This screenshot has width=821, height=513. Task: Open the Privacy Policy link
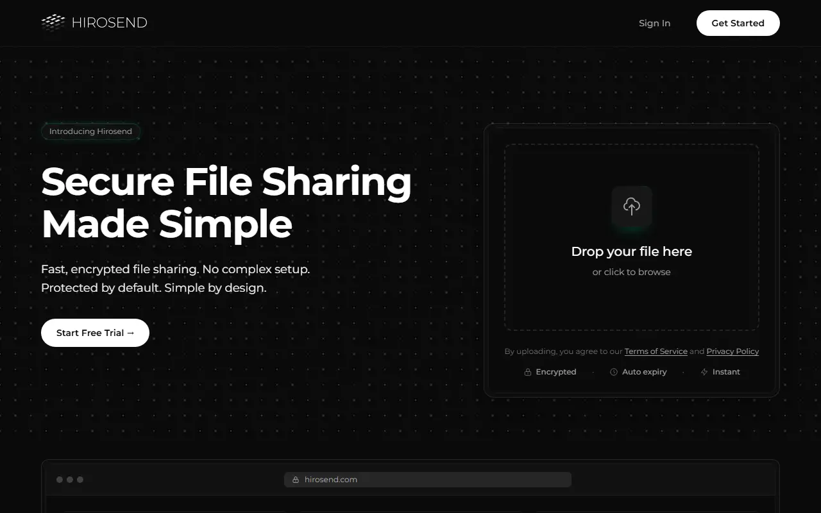coord(732,351)
